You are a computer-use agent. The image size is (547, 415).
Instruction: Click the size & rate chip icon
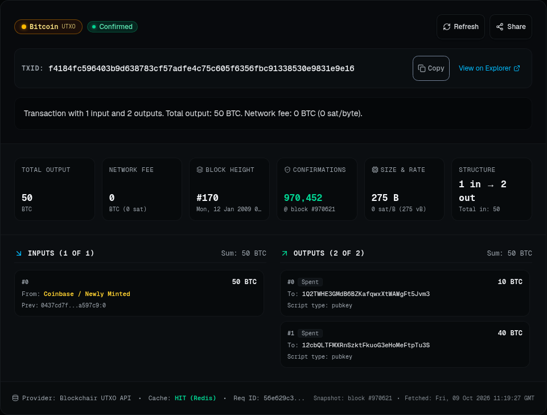tap(375, 170)
